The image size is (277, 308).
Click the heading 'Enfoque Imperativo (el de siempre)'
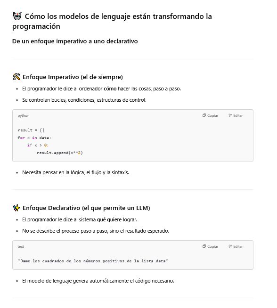(73, 77)
